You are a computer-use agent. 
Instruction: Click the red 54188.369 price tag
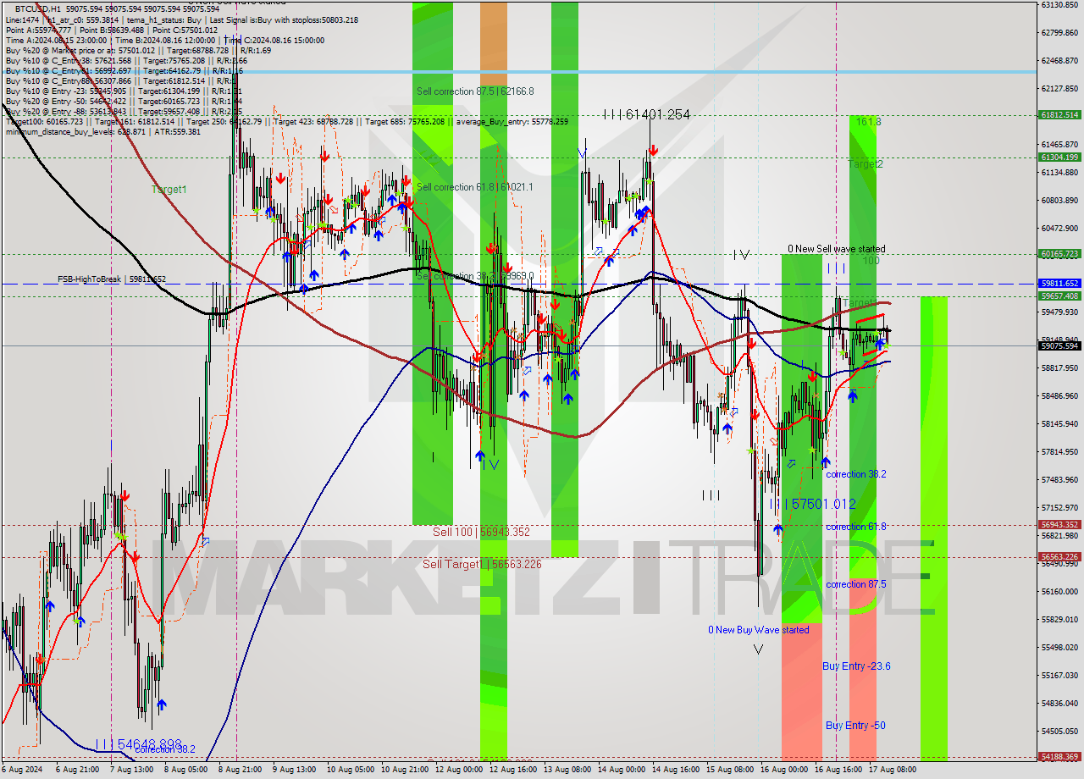click(1059, 756)
